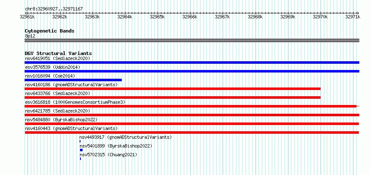Click the tiny blue marker under nsv5702315
The width and height of the screenshot is (371, 175).
[80, 159]
